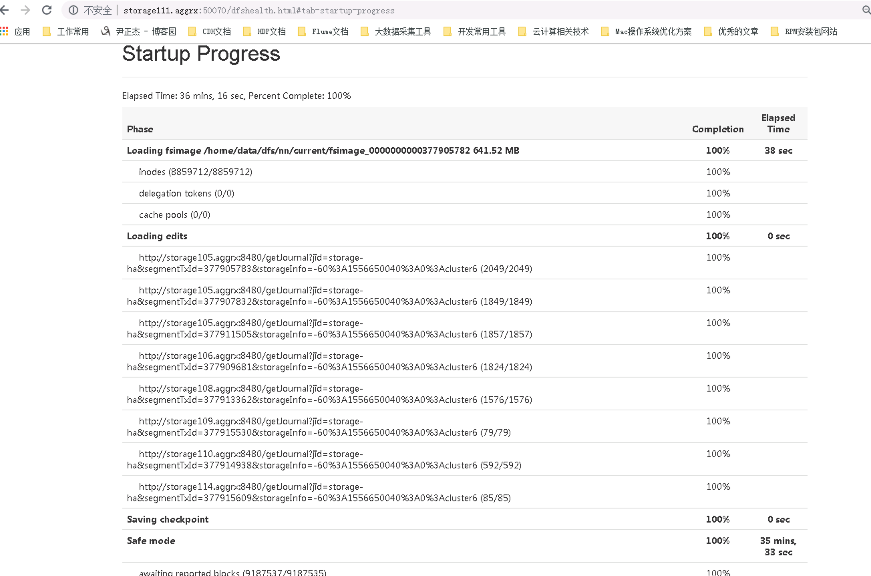Image resolution: width=871 pixels, height=576 pixels.
Task: Click the Loading fsimage phase row text
Action: pyautogui.click(x=323, y=151)
